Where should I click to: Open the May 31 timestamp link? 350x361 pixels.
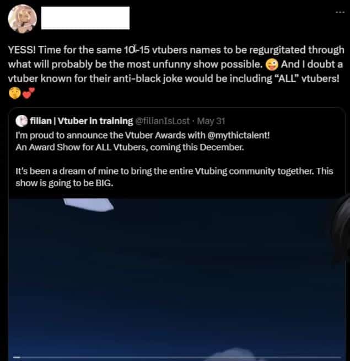click(x=211, y=121)
